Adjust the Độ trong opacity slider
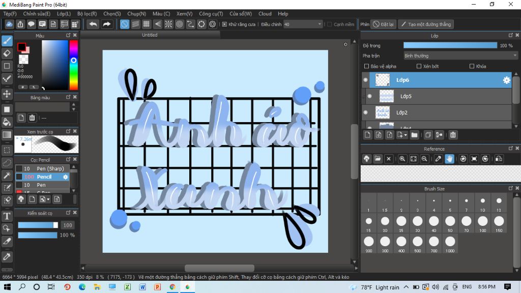 point(450,45)
